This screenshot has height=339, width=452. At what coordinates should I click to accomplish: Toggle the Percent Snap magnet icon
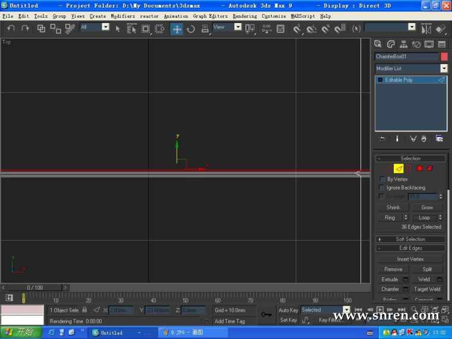click(x=326, y=29)
